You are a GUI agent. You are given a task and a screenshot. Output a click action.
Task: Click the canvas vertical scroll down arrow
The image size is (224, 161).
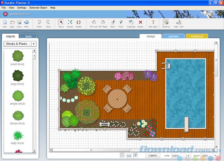pos(216,147)
